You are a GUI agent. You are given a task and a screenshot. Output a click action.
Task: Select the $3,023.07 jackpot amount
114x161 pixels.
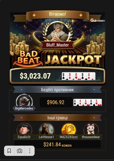pos(35,76)
